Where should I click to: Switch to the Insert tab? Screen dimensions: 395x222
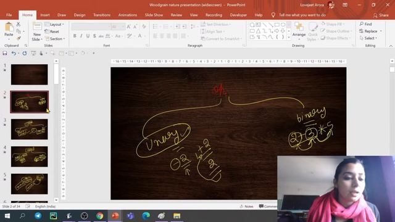45,15
